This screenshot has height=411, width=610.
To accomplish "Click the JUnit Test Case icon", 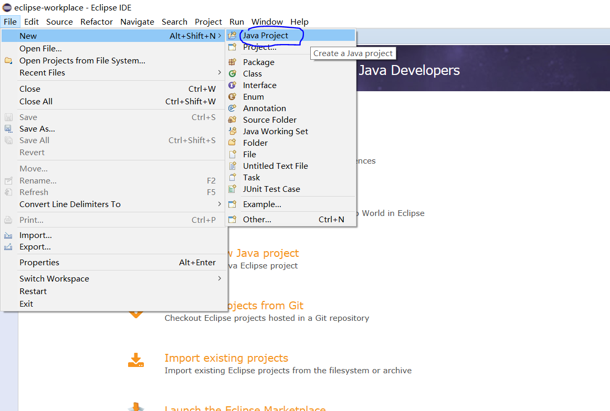I will pyautogui.click(x=232, y=189).
